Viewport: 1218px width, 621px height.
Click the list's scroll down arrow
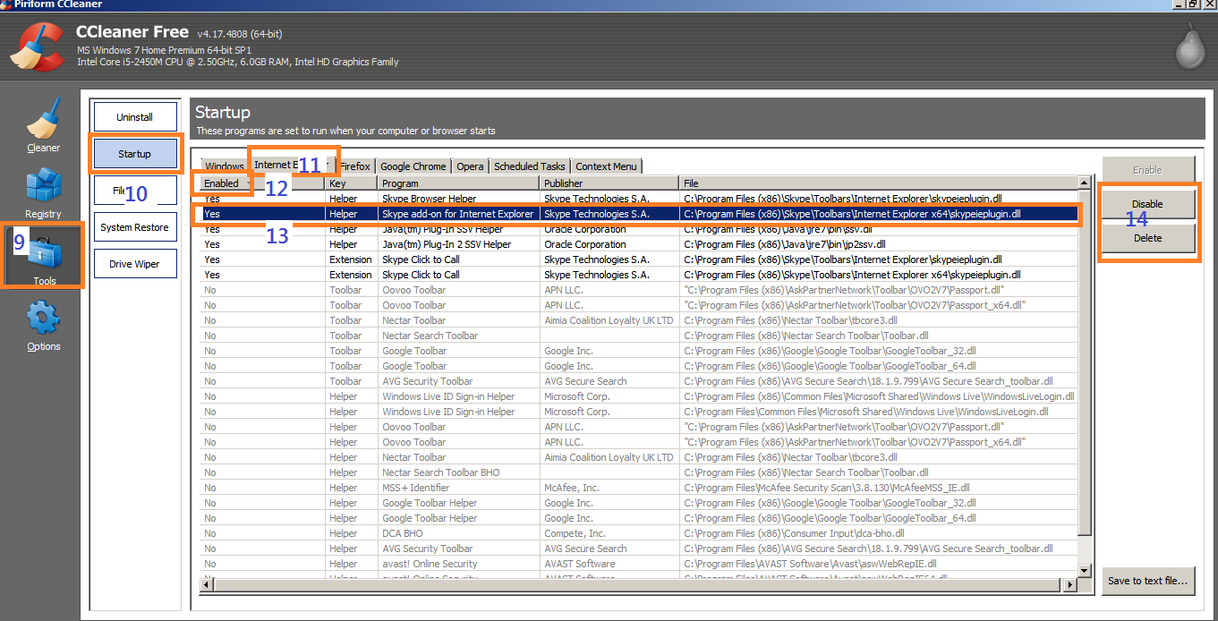click(1085, 570)
